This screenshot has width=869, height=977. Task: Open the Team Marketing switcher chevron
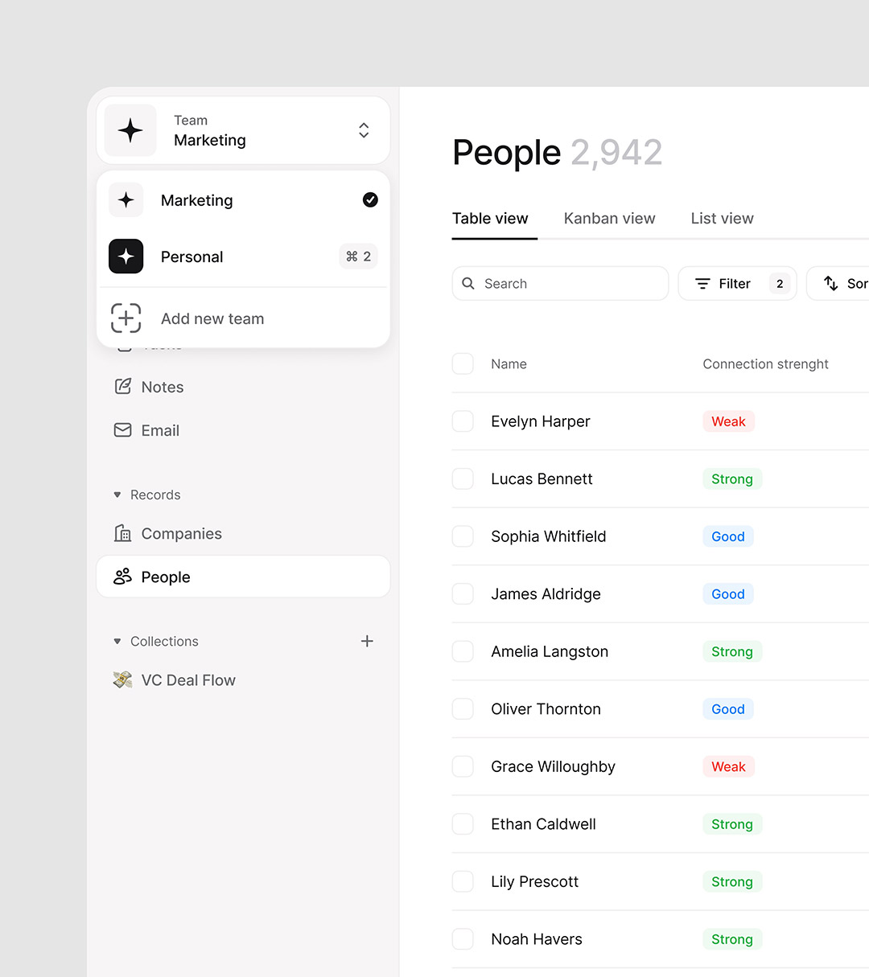pyautogui.click(x=364, y=129)
